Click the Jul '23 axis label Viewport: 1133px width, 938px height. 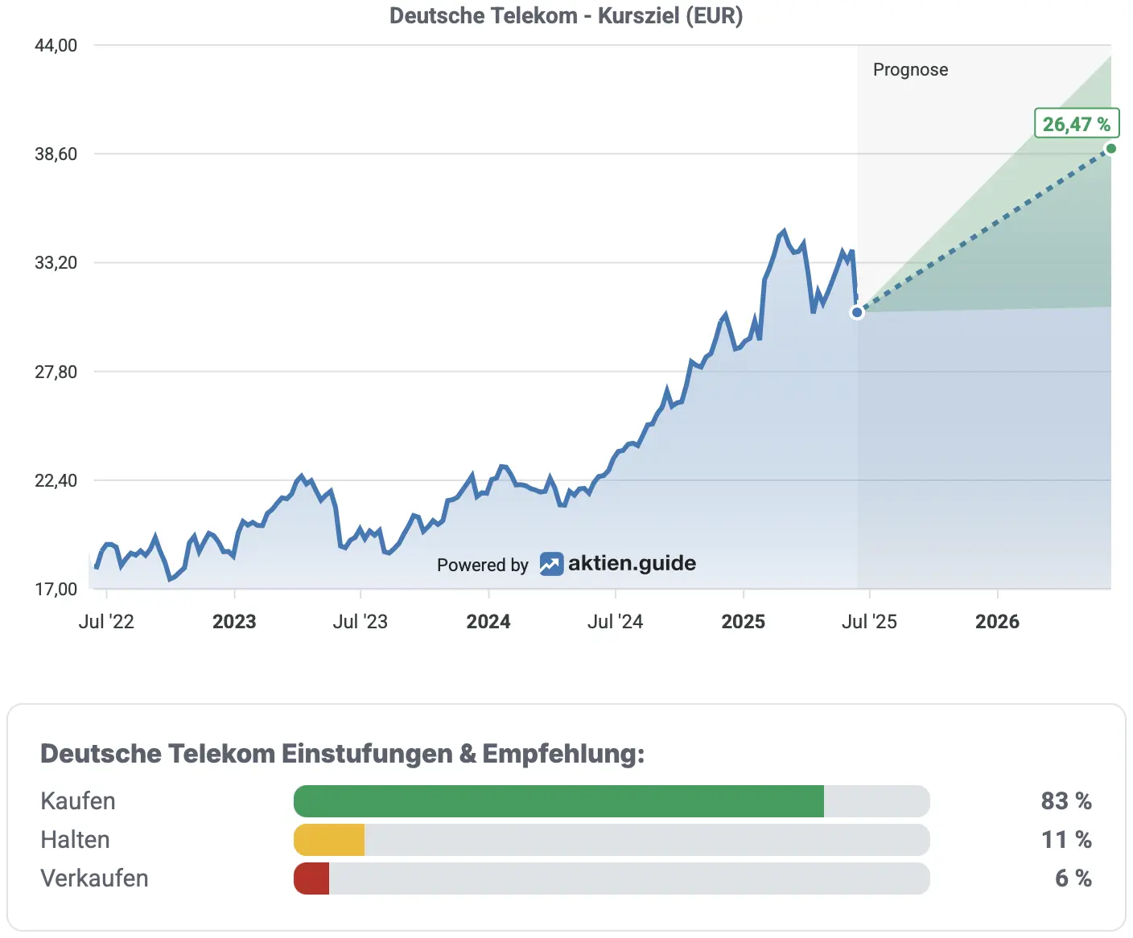[360, 621]
